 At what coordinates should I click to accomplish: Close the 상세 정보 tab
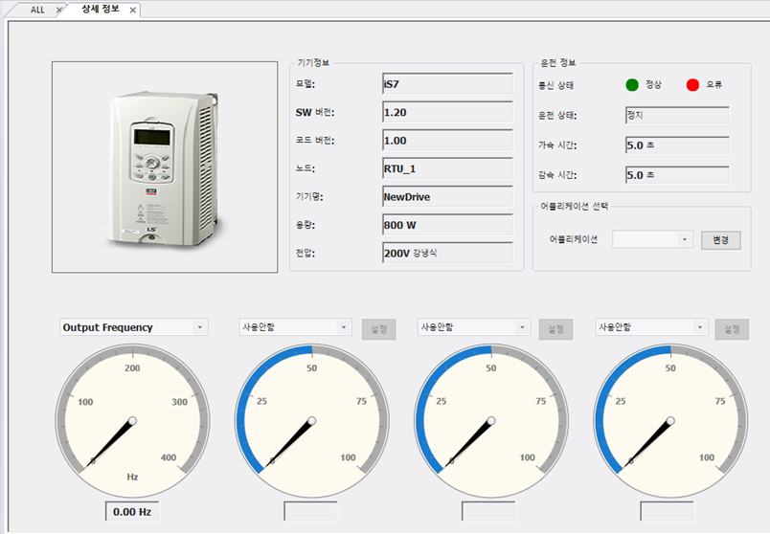coord(133,10)
